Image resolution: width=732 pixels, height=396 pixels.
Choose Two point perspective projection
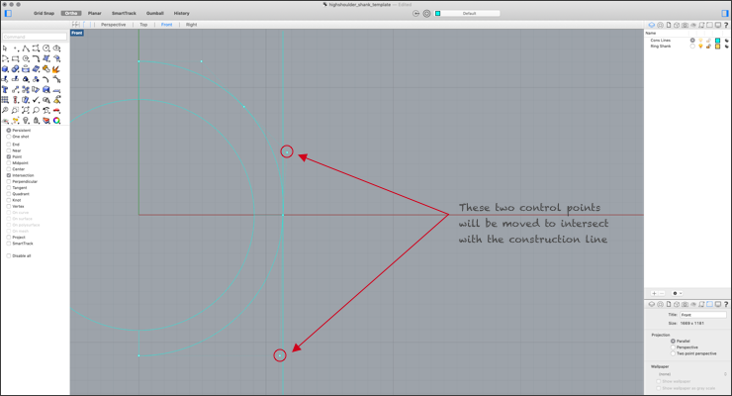(x=673, y=353)
